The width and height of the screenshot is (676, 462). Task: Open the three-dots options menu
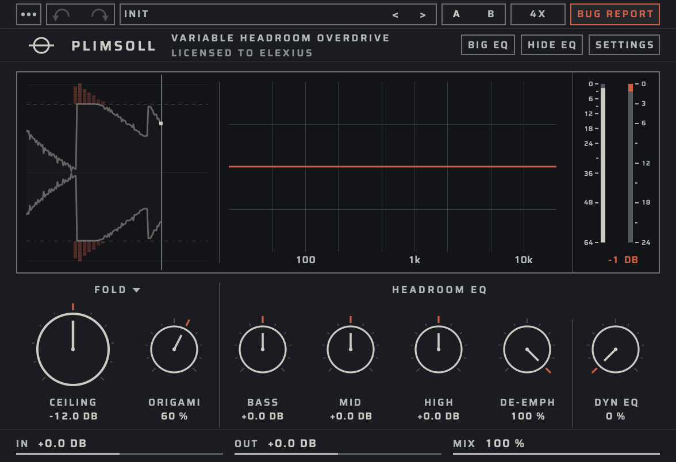tap(29, 14)
